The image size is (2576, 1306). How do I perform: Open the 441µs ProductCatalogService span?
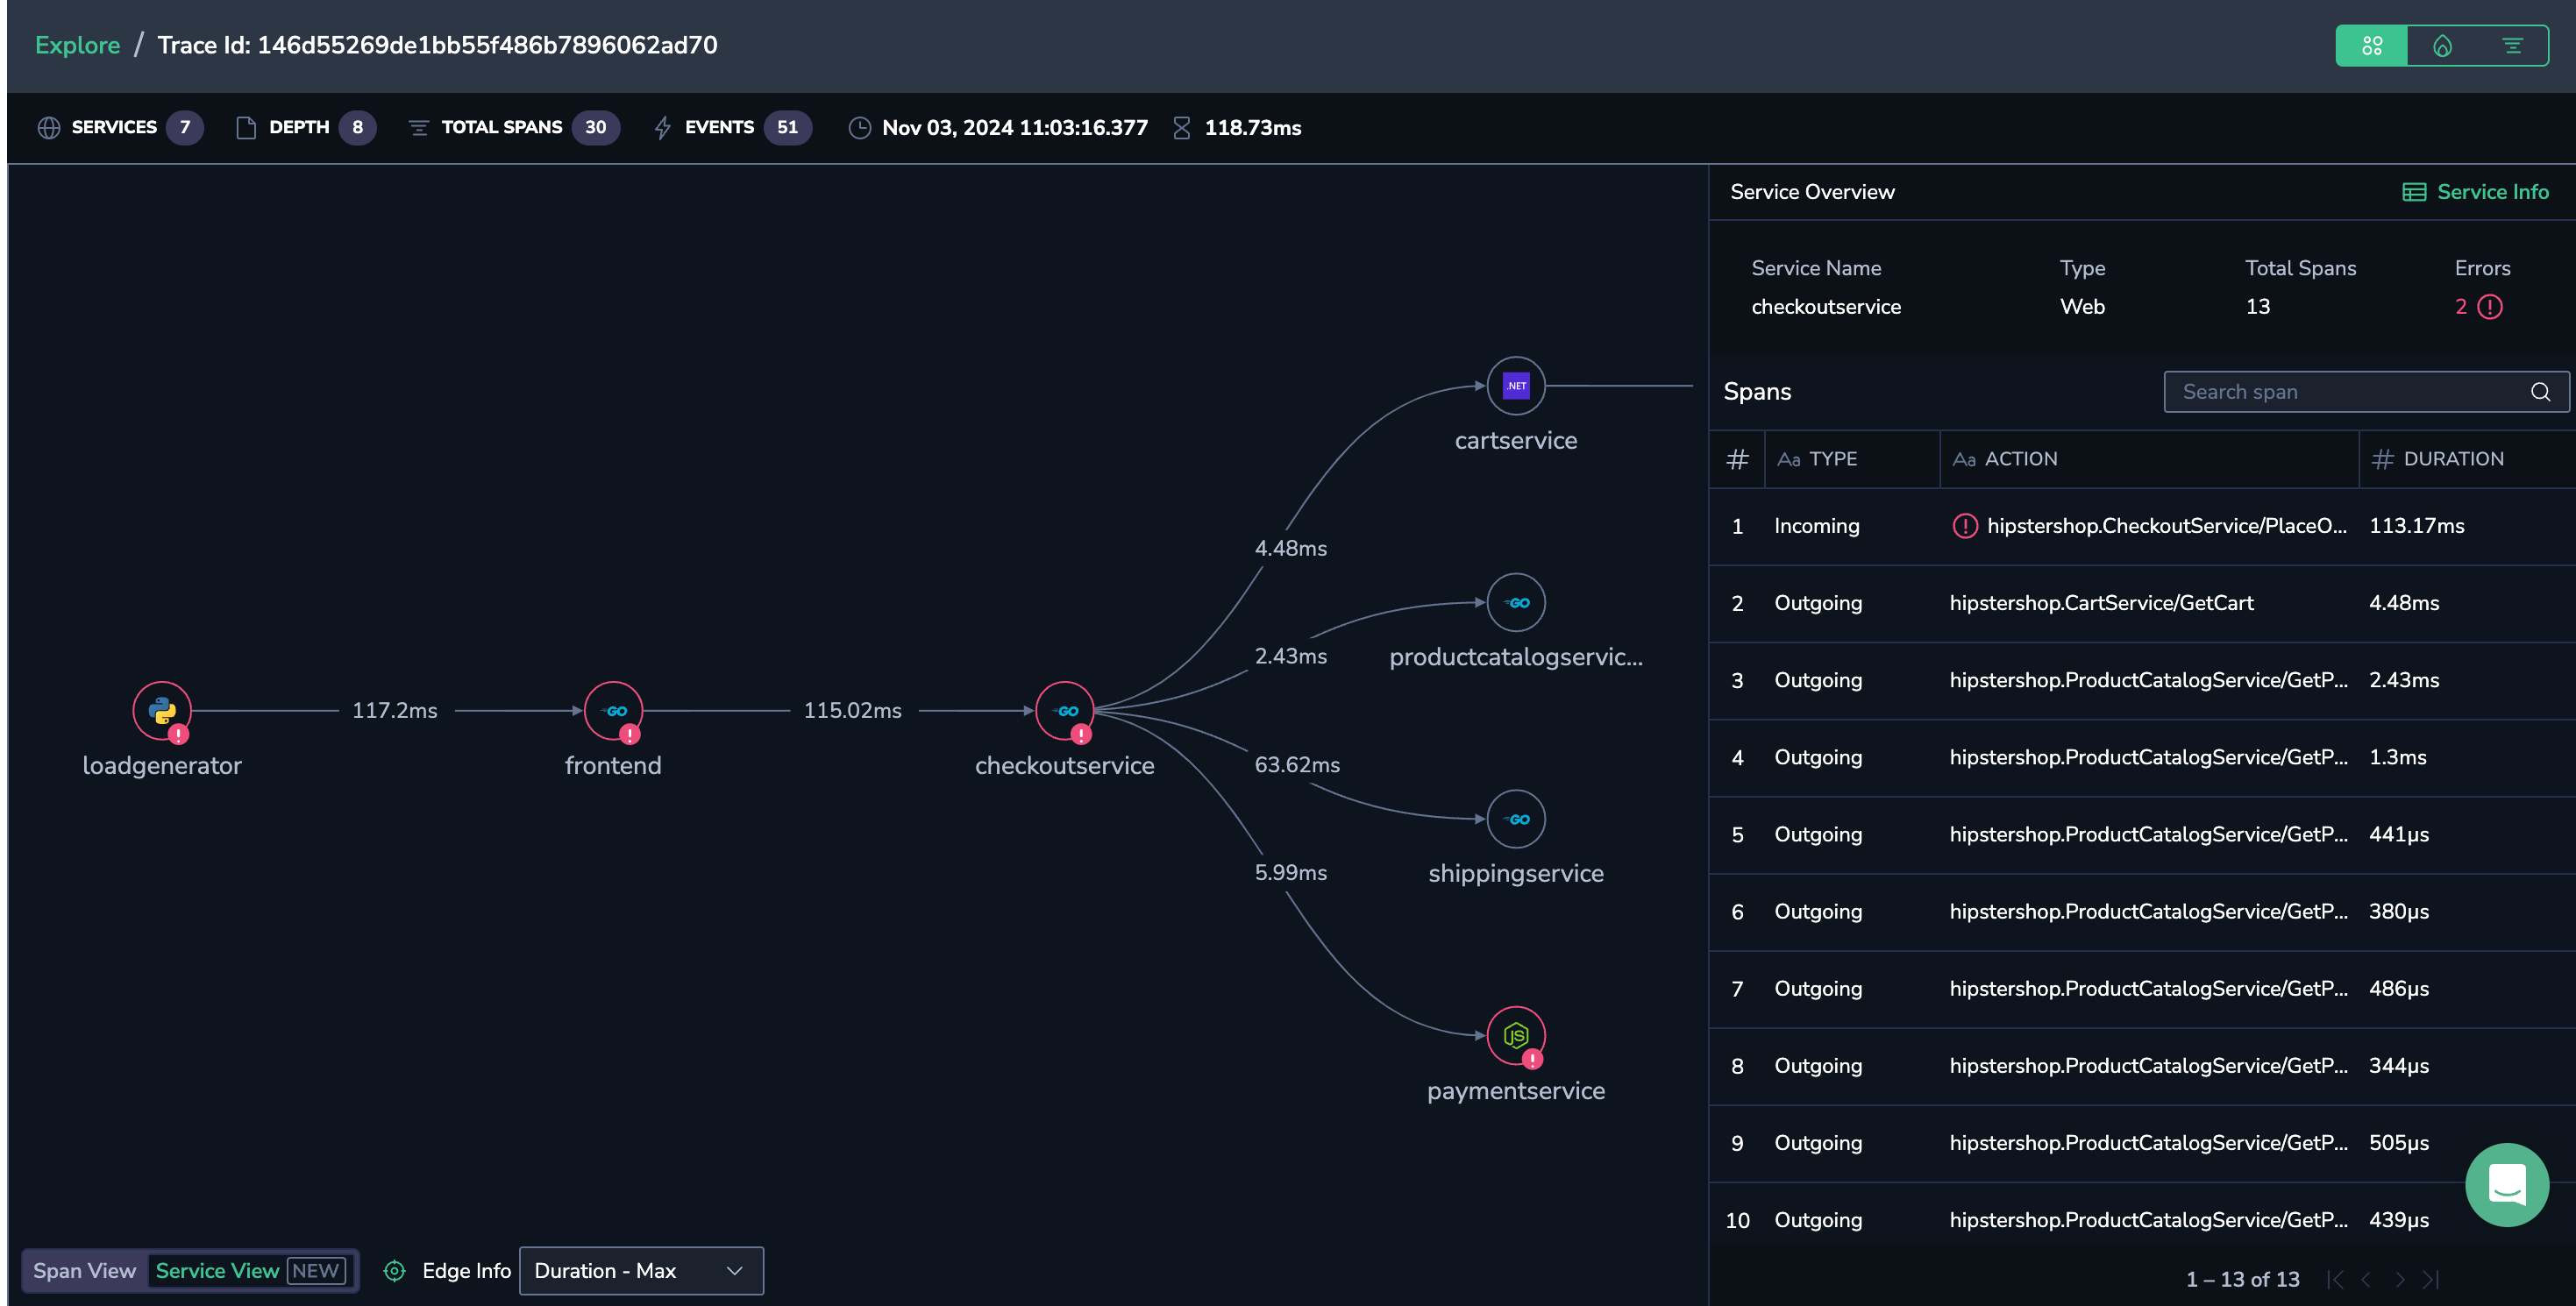click(2142, 834)
